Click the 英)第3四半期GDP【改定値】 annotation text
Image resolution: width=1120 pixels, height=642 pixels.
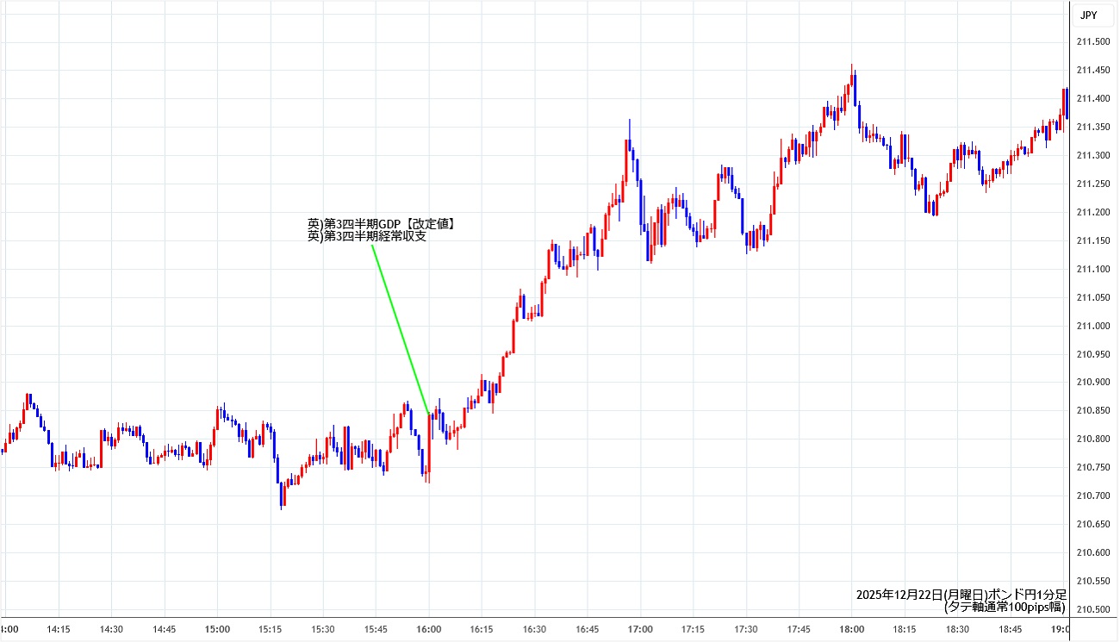pyautogui.click(x=381, y=224)
